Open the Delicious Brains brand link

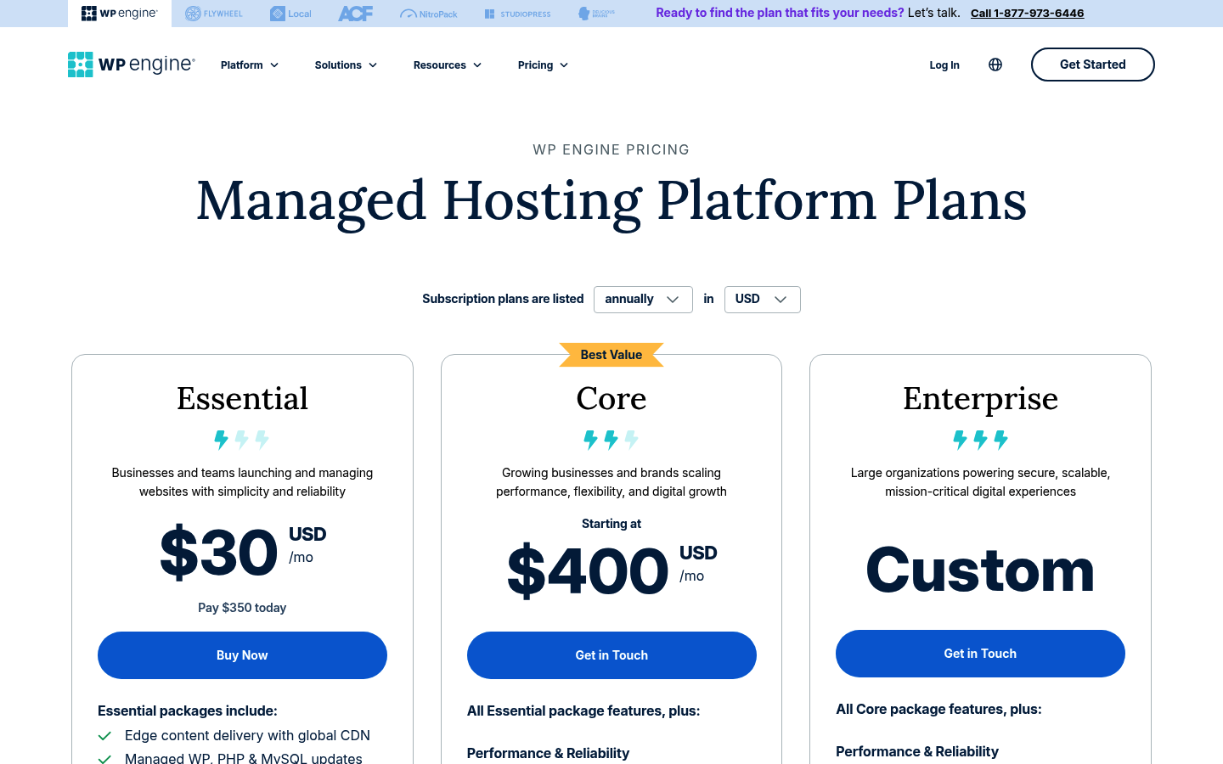click(x=596, y=14)
